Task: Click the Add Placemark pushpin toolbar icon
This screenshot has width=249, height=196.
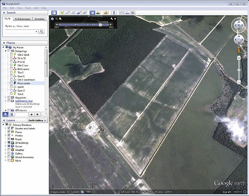Action: click(62, 13)
